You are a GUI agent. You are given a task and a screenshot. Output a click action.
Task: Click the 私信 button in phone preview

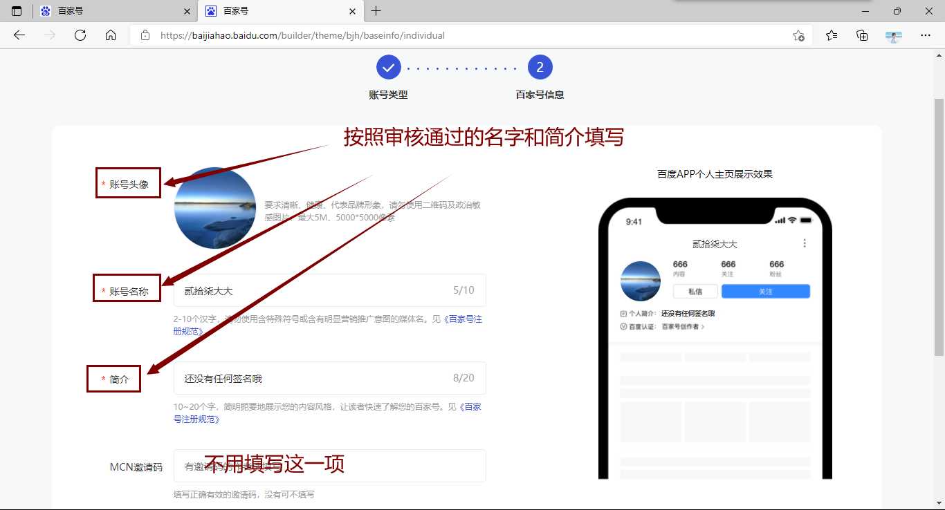coord(695,292)
